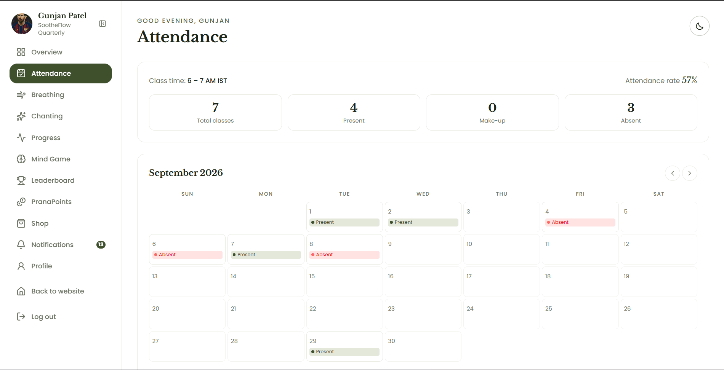The height and width of the screenshot is (370, 724).
Task: Click the Chanting sparkles icon
Action: [x=21, y=116]
